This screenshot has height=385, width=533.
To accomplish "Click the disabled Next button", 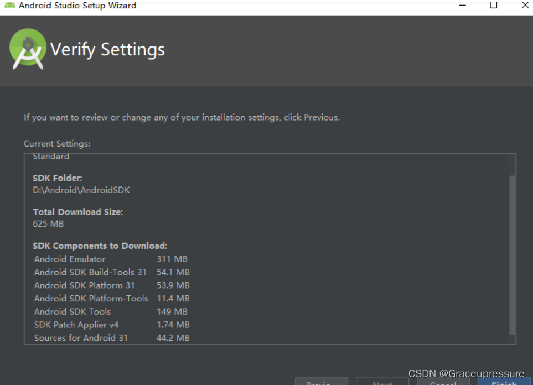I will [382, 381].
